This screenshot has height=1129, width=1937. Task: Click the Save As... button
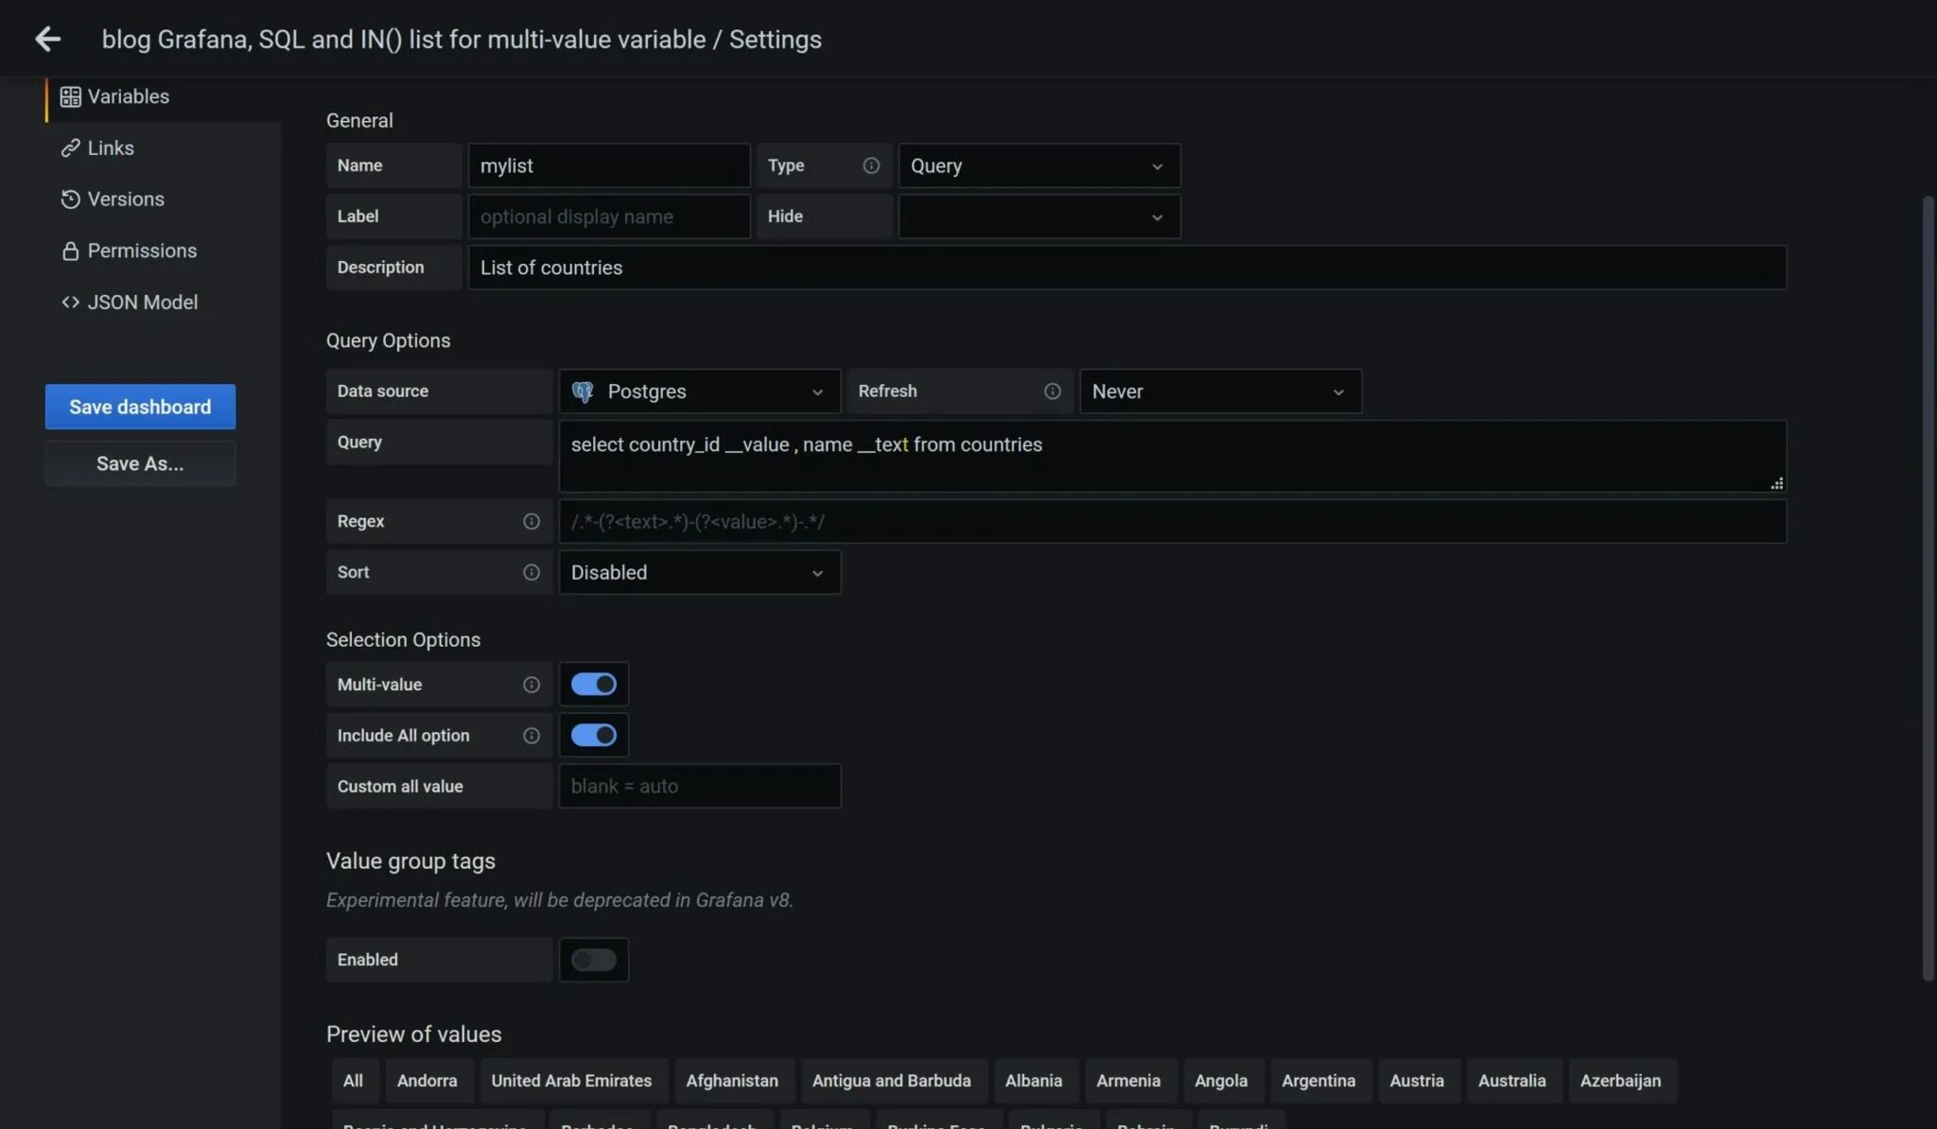[x=140, y=463]
